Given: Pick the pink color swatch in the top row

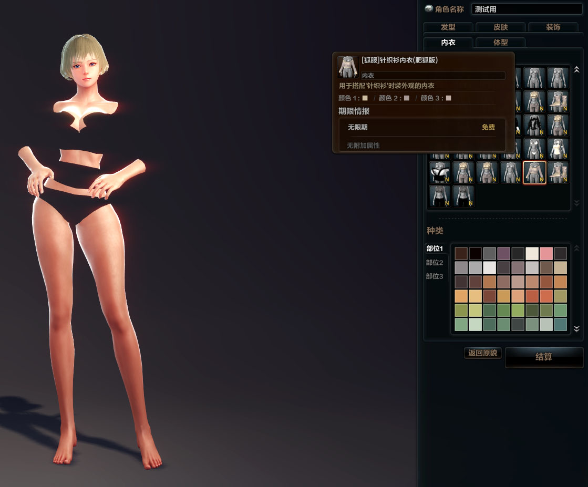Looking at the screenshot, I should [546, 254].
